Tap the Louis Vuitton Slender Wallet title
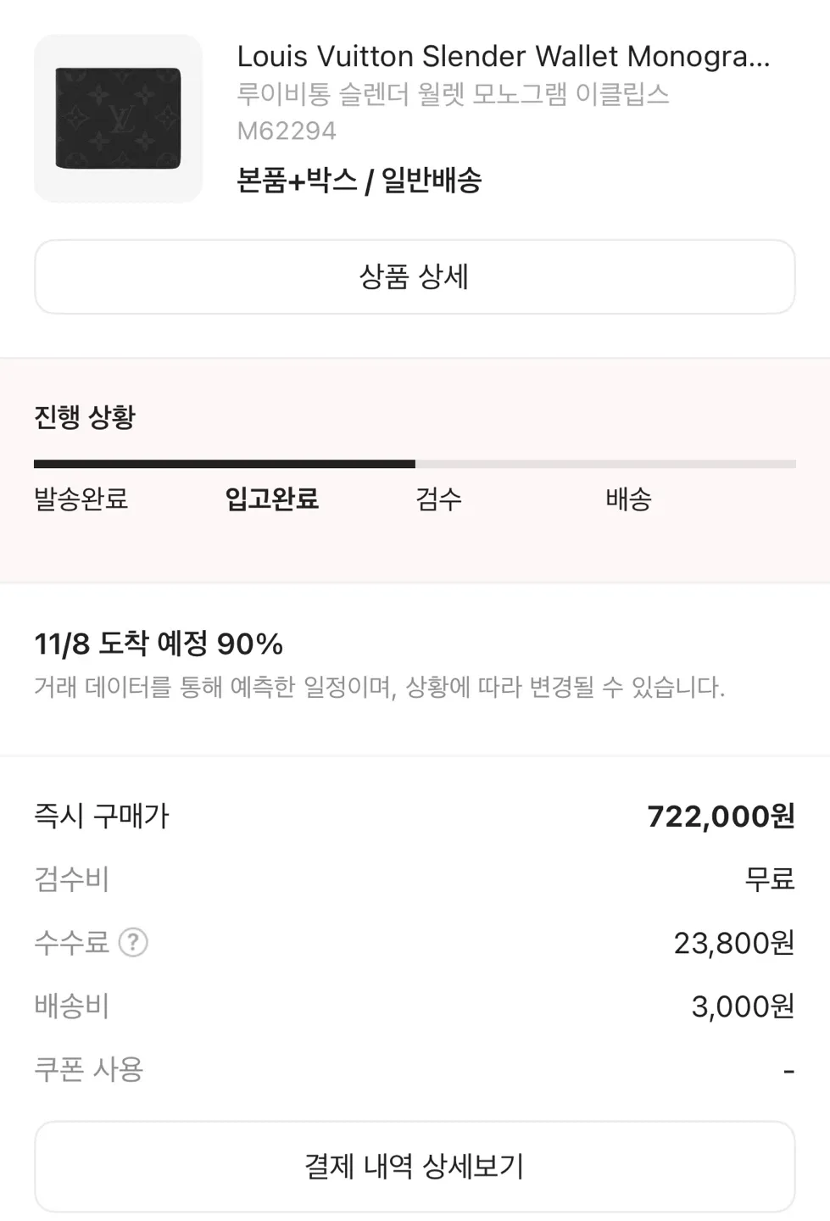Viewport: 830px width, 1221px height. [x=504, y=57]
